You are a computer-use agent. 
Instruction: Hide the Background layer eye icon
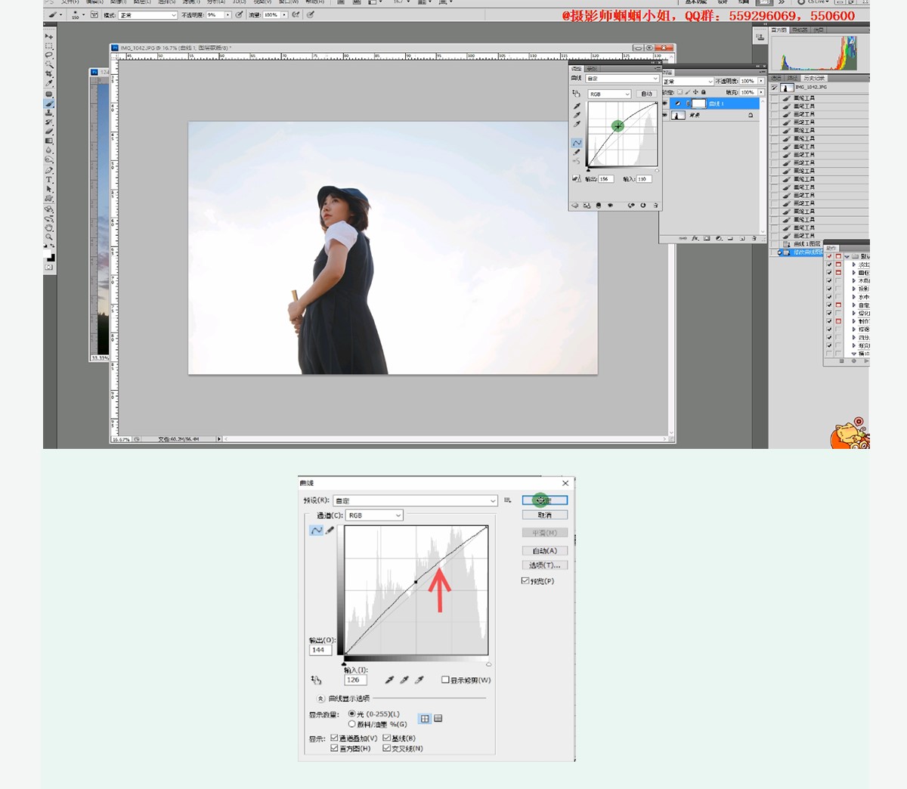coord(664,114)
